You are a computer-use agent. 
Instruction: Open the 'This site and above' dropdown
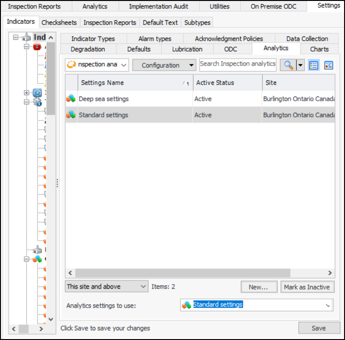[x=107, y=286]
